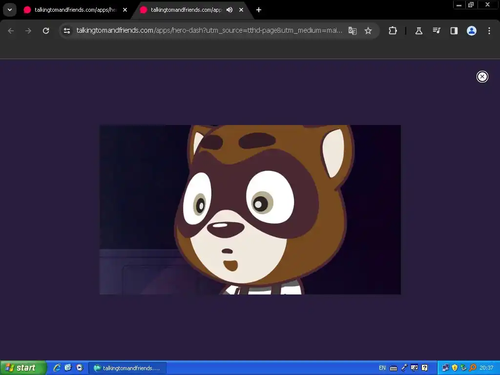Image resolution: width=500 pixels, height=375 pixels.
Task: Open language bar help icon
Action: tap(425, 368)
